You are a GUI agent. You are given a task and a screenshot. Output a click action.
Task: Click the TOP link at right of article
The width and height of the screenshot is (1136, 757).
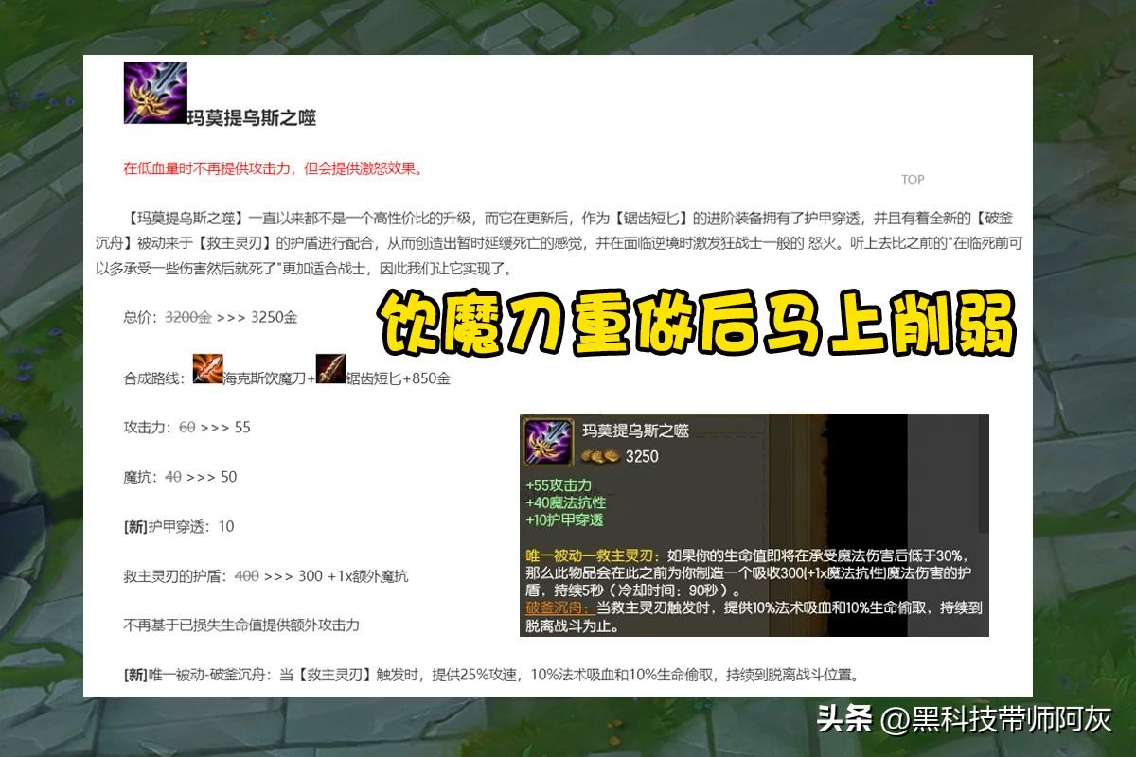913,180
